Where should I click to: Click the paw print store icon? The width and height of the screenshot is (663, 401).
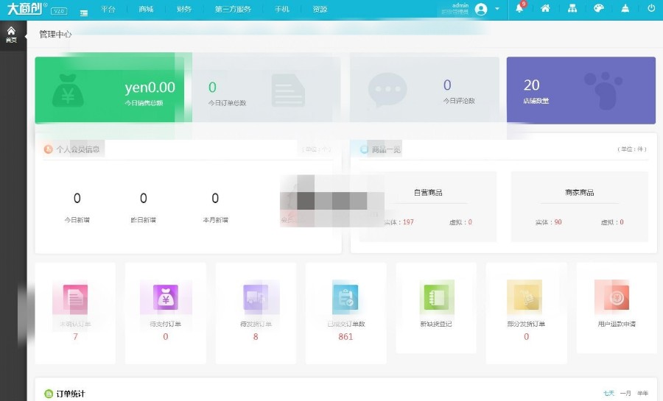(604, 91)
